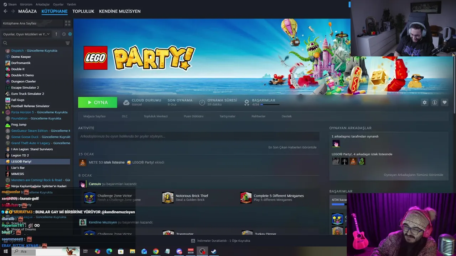
Task: Toggle the ready-to-play filter icon
Action: tap(70, 34)
